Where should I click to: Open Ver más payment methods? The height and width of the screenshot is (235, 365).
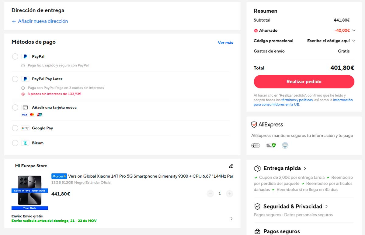(x=225, y=42)
